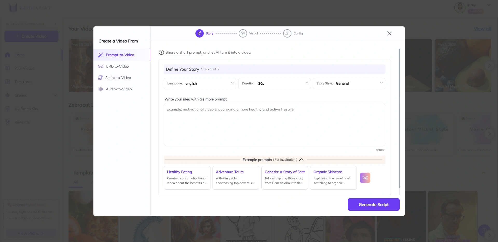Click the Visual step icon
Screen dimensions: 498x242
(243, 33)
